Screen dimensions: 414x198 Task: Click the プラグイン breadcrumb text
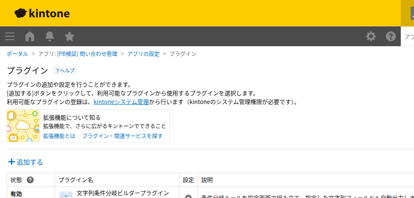[x=183, y=54]
